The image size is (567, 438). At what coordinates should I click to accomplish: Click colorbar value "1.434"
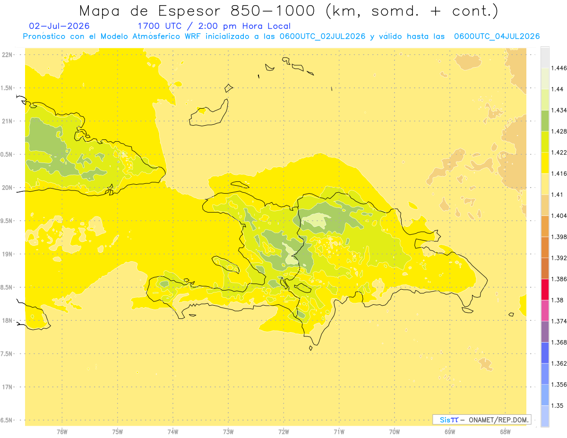pos(559,110)
